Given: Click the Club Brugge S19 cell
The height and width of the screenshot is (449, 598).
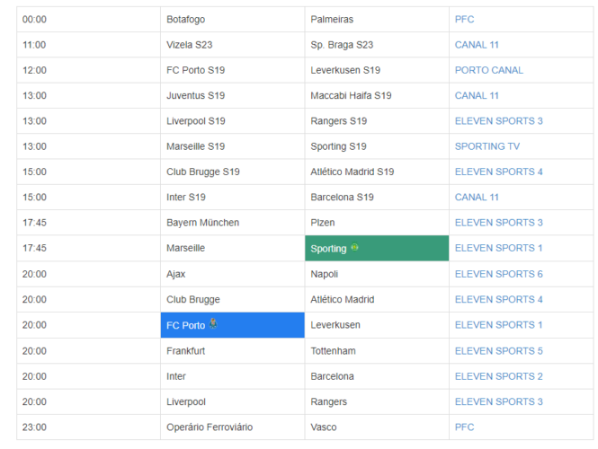Looking at the screenshot, I should coord(233,172).
